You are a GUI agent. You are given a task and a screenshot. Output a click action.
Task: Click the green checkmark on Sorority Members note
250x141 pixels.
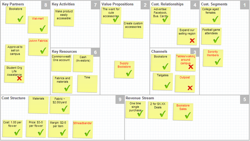218,62
